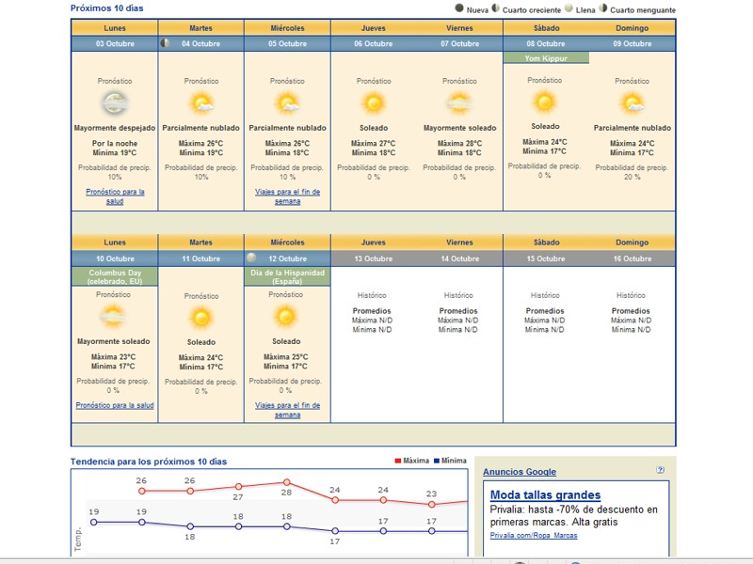Click the red Máxima legend swatch

(x=398, y=462)
